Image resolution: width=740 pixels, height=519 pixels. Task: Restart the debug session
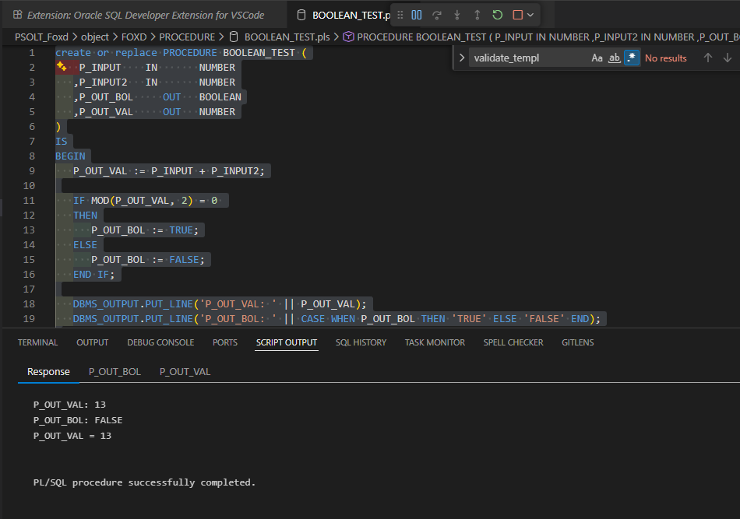(x=497, y=15)
